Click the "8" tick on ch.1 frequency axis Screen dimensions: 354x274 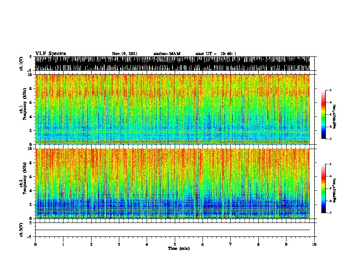31,89
